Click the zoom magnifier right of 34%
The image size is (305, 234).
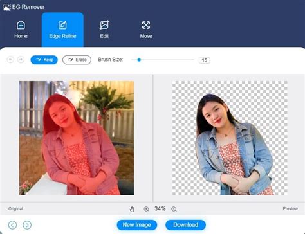click(174, 209)
